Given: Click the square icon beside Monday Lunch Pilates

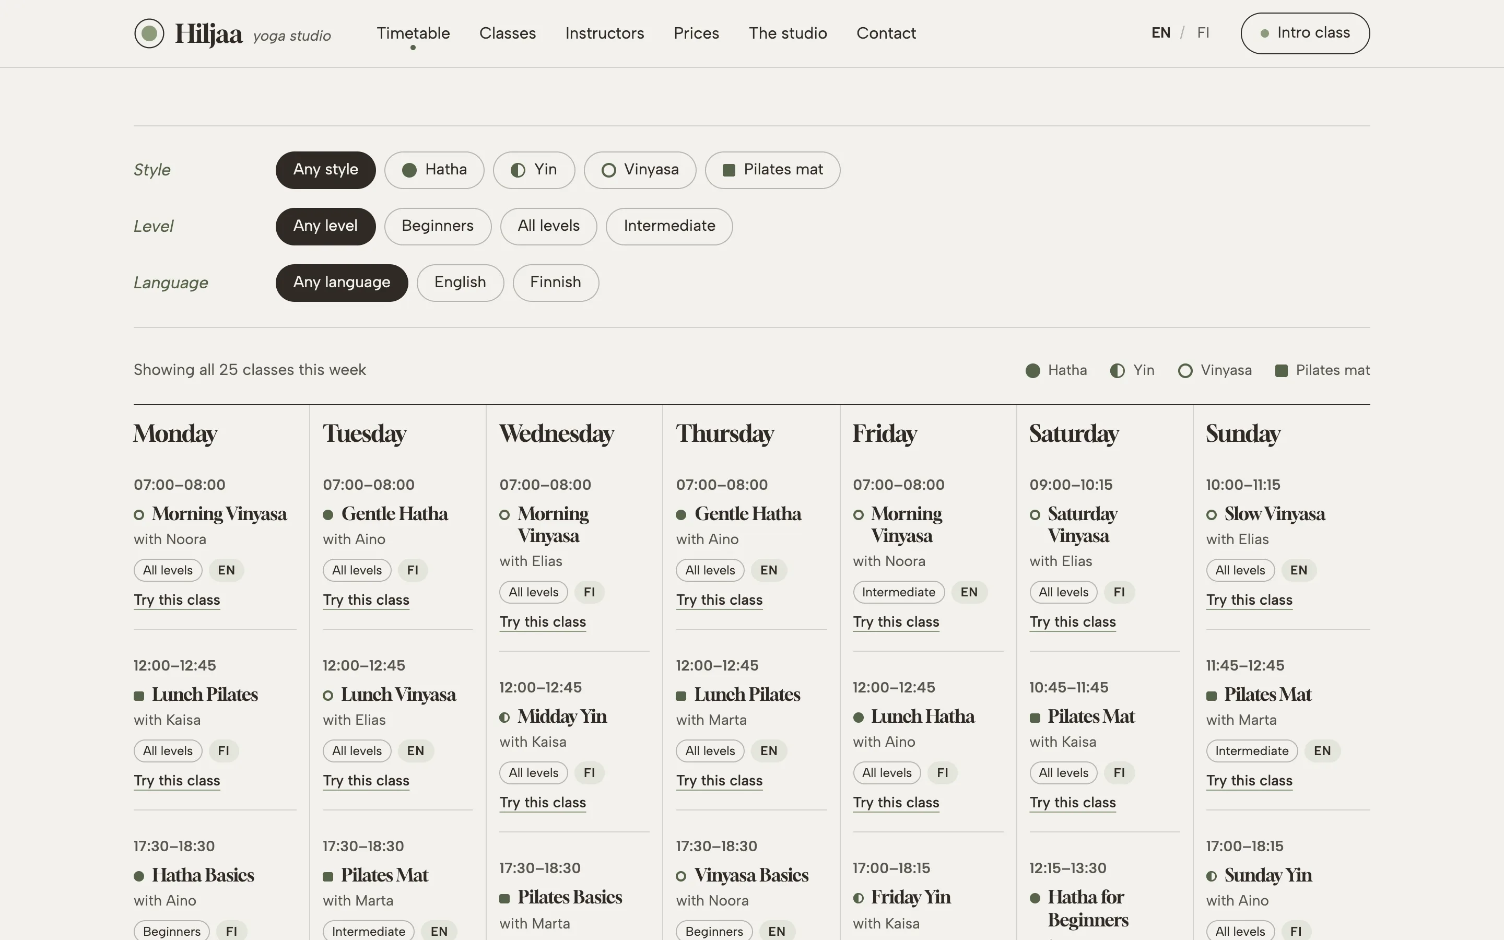Looking at the screenshot, I should coord(139,696).
